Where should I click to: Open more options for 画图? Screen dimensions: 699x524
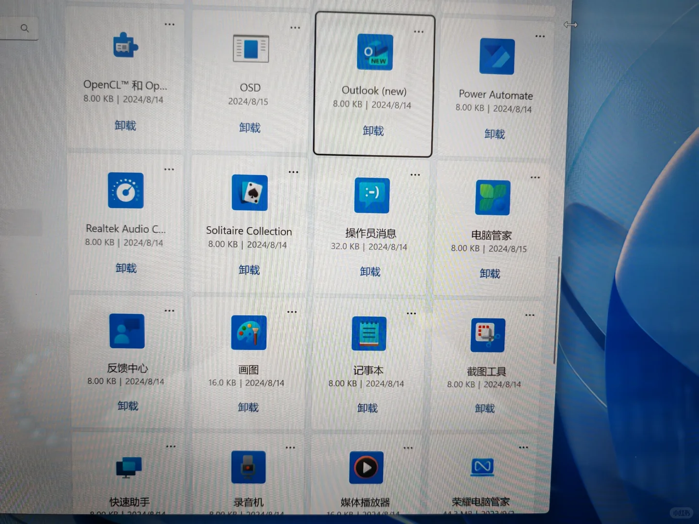tap(292, 312)
